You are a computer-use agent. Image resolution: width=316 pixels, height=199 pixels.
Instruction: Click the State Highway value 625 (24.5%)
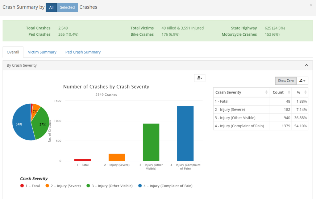(x=275, y=28)
